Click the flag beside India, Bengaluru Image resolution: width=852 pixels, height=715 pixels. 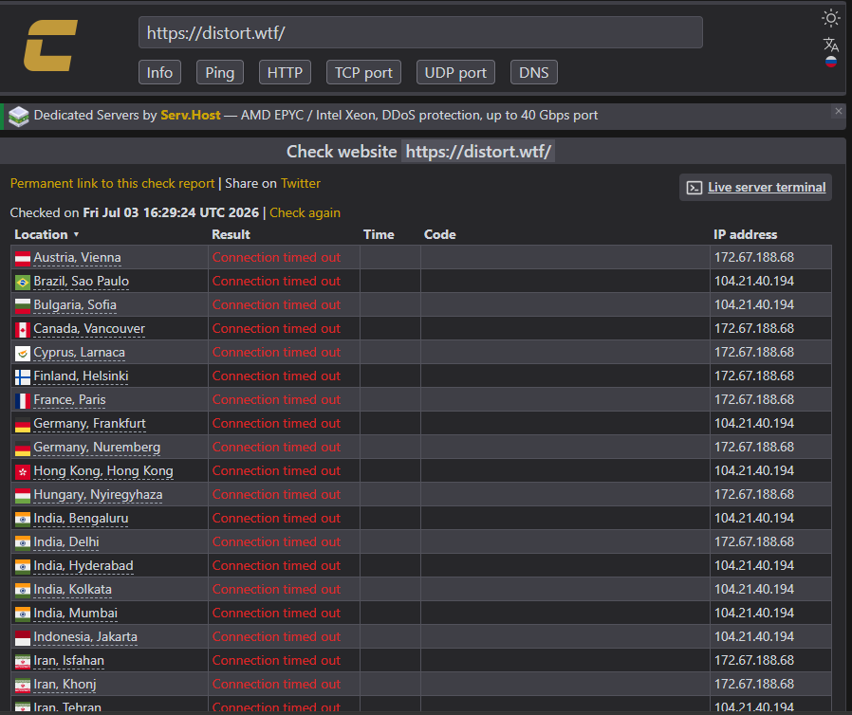click(22, 519)
